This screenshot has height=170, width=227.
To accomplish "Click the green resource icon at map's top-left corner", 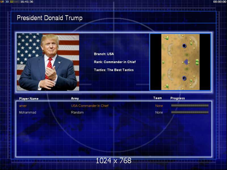I will tap(167, 38).
